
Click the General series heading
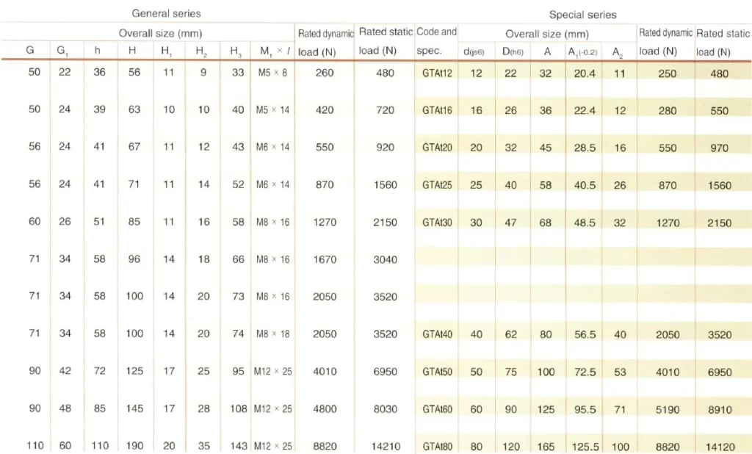pos(166,13)
